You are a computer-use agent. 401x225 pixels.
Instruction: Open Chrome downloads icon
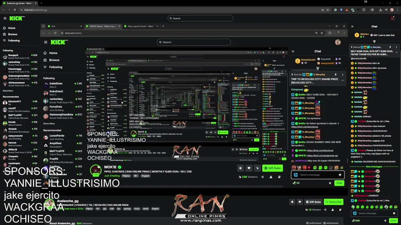(x=381, y=10)
